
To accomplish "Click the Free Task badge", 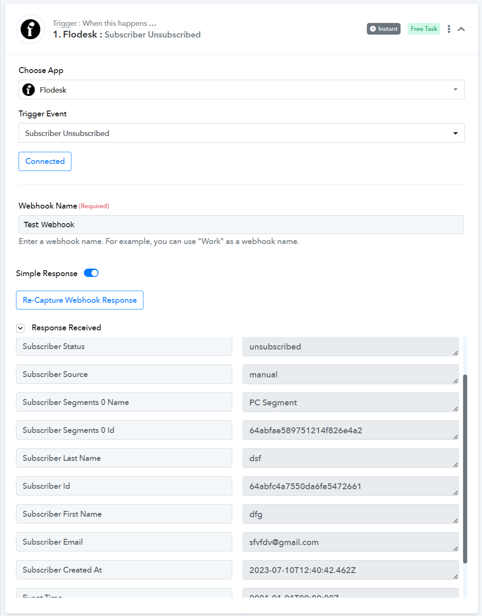I will [x=424, y=29].
